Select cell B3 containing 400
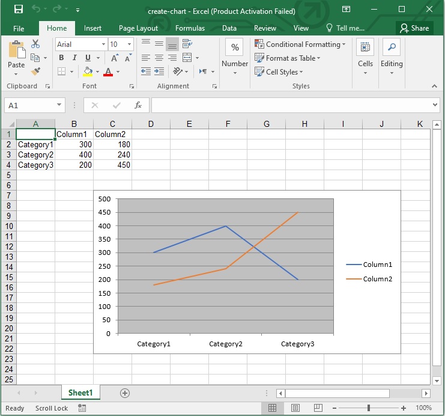The height and width of the screenshot is (416, 445). (74, 154)
